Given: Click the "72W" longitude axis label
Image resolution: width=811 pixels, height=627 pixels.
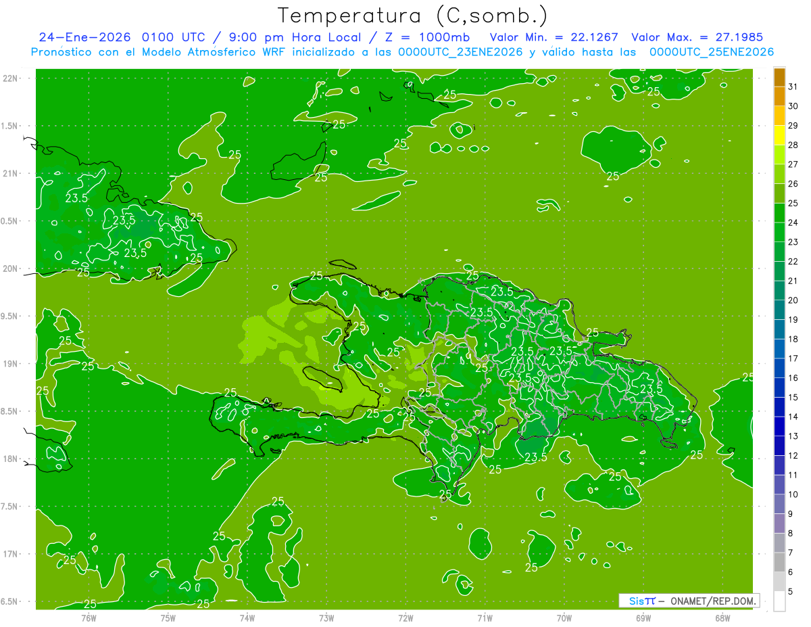Looking at the screenshot, I should tap(405, 618).
